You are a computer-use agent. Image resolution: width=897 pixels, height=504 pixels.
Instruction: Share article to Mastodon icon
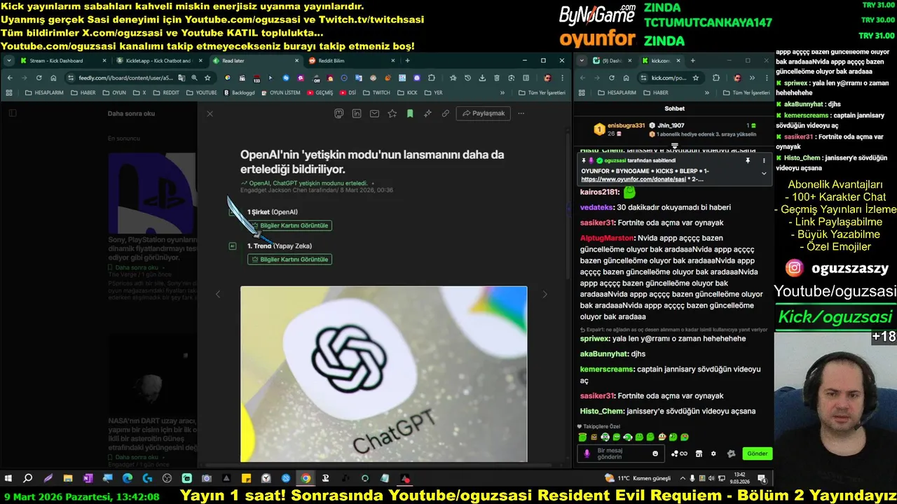click(339, 113)
